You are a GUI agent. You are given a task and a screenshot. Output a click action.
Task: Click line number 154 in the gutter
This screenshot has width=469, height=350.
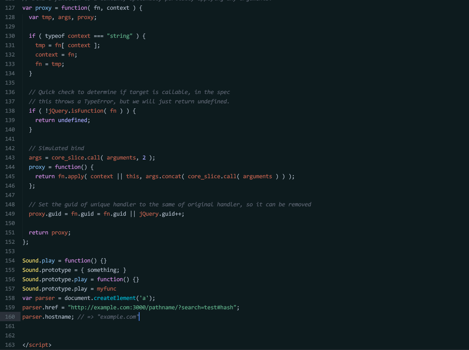[x=10, y=260]
